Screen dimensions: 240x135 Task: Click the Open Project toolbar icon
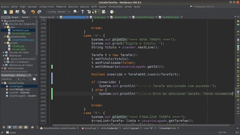tap(18, 12)
